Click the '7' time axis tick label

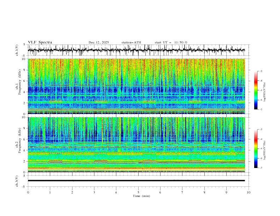tap(182, 192)
